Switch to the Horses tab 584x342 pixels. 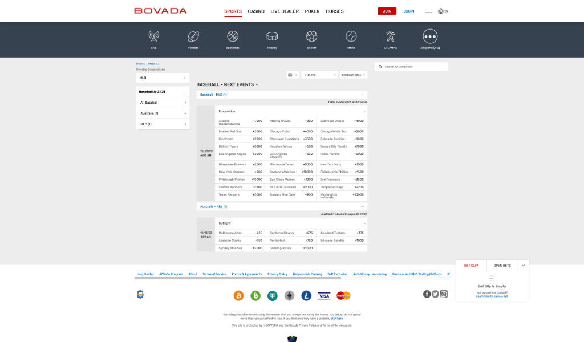(x=334, y=11)
